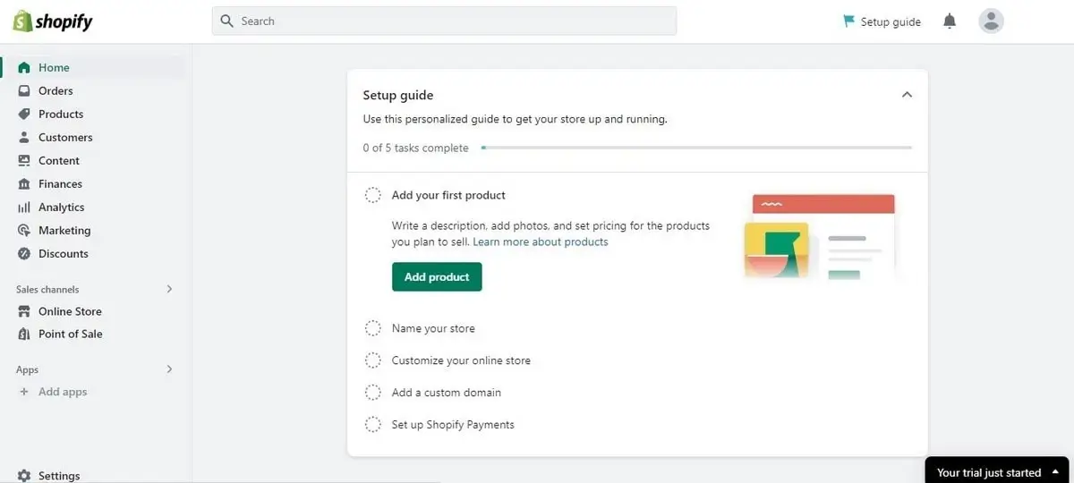1074x483 pixels.
Task: Click the Marketing target icon
Action: click(24, 231)
